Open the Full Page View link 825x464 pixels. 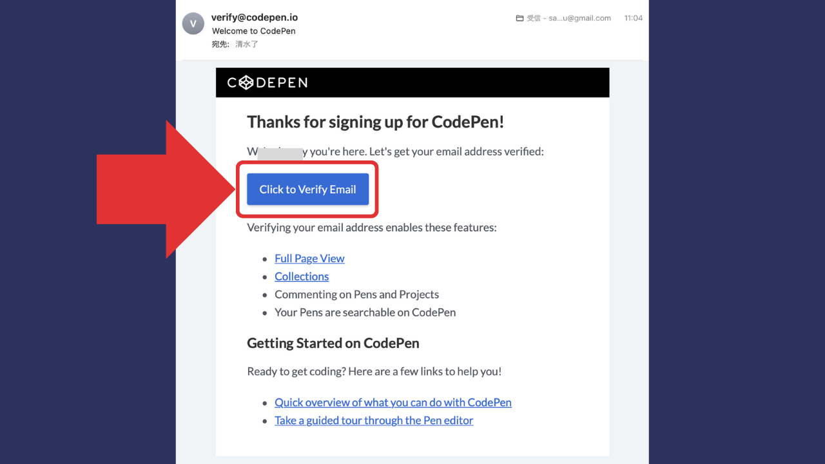tap(309, 258)
